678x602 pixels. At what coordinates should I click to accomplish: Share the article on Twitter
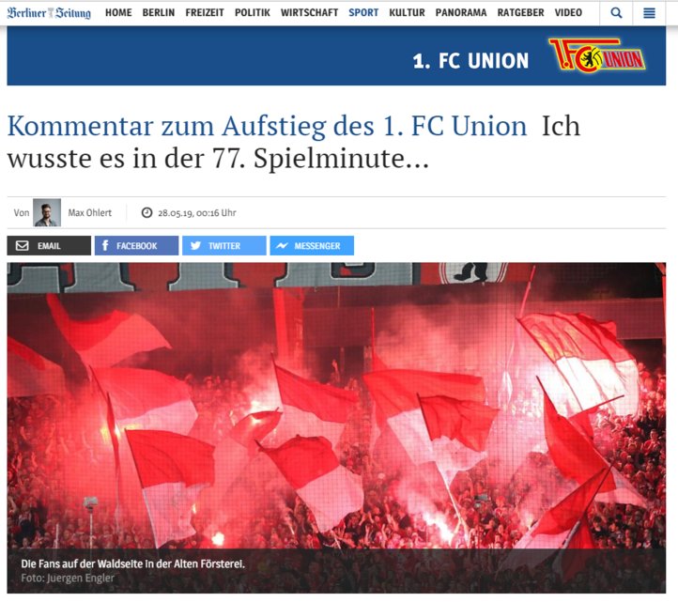click(224, 246)
